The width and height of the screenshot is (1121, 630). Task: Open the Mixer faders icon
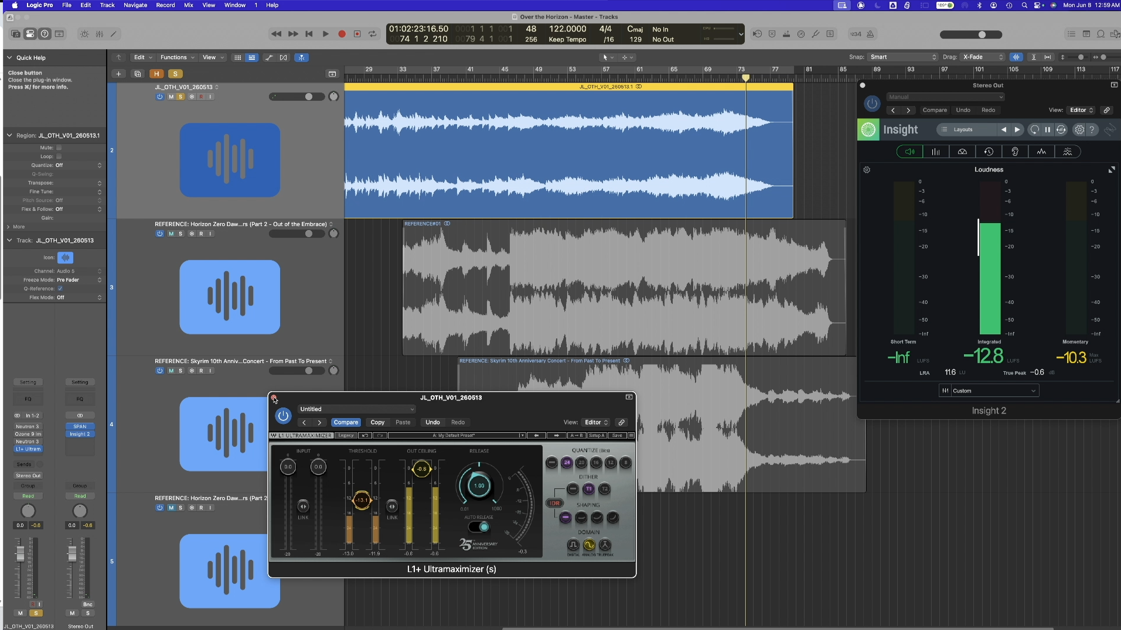[100, 34]
